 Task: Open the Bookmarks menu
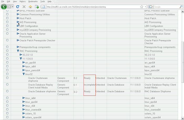tap(33, 1)
